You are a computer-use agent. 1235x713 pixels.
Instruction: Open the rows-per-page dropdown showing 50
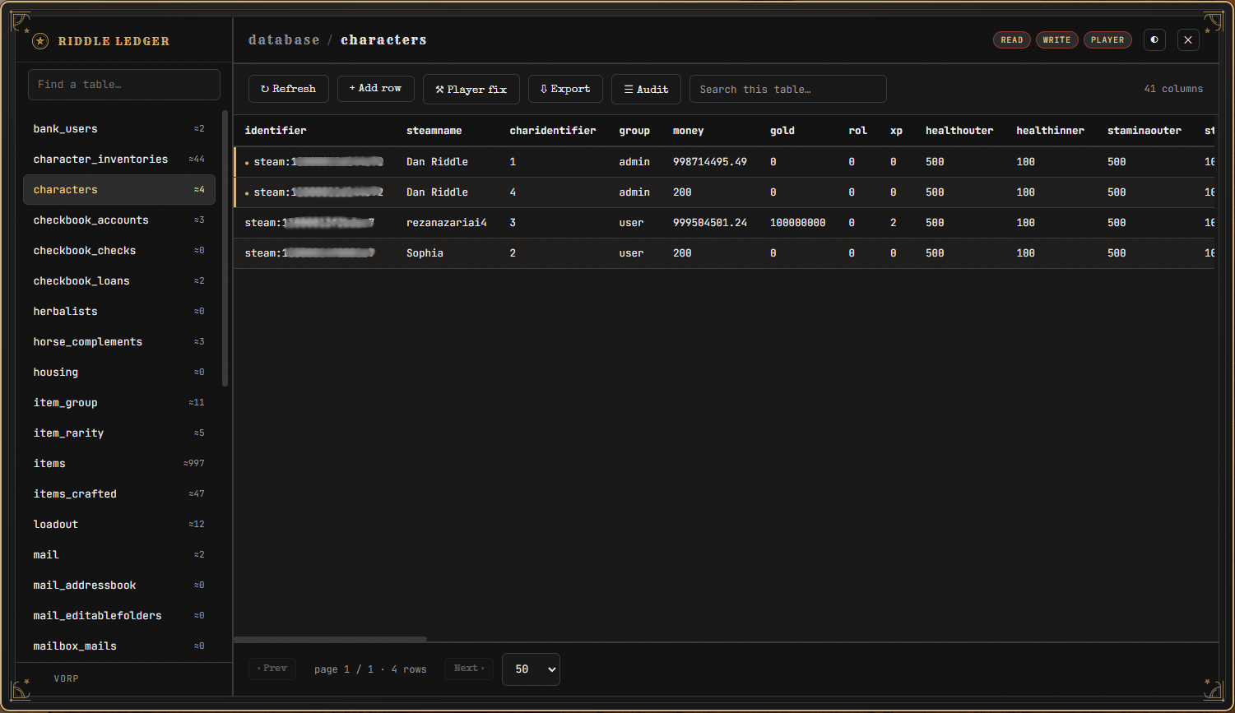pos(532,669)
